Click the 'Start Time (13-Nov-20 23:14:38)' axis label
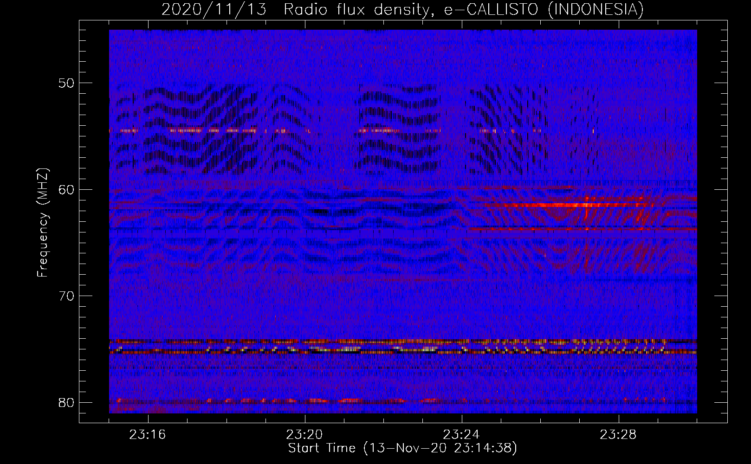Screen dimensions: 751x464 (402, 448)
